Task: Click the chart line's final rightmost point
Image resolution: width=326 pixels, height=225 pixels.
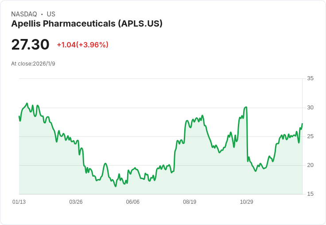Action: point(302,124)
